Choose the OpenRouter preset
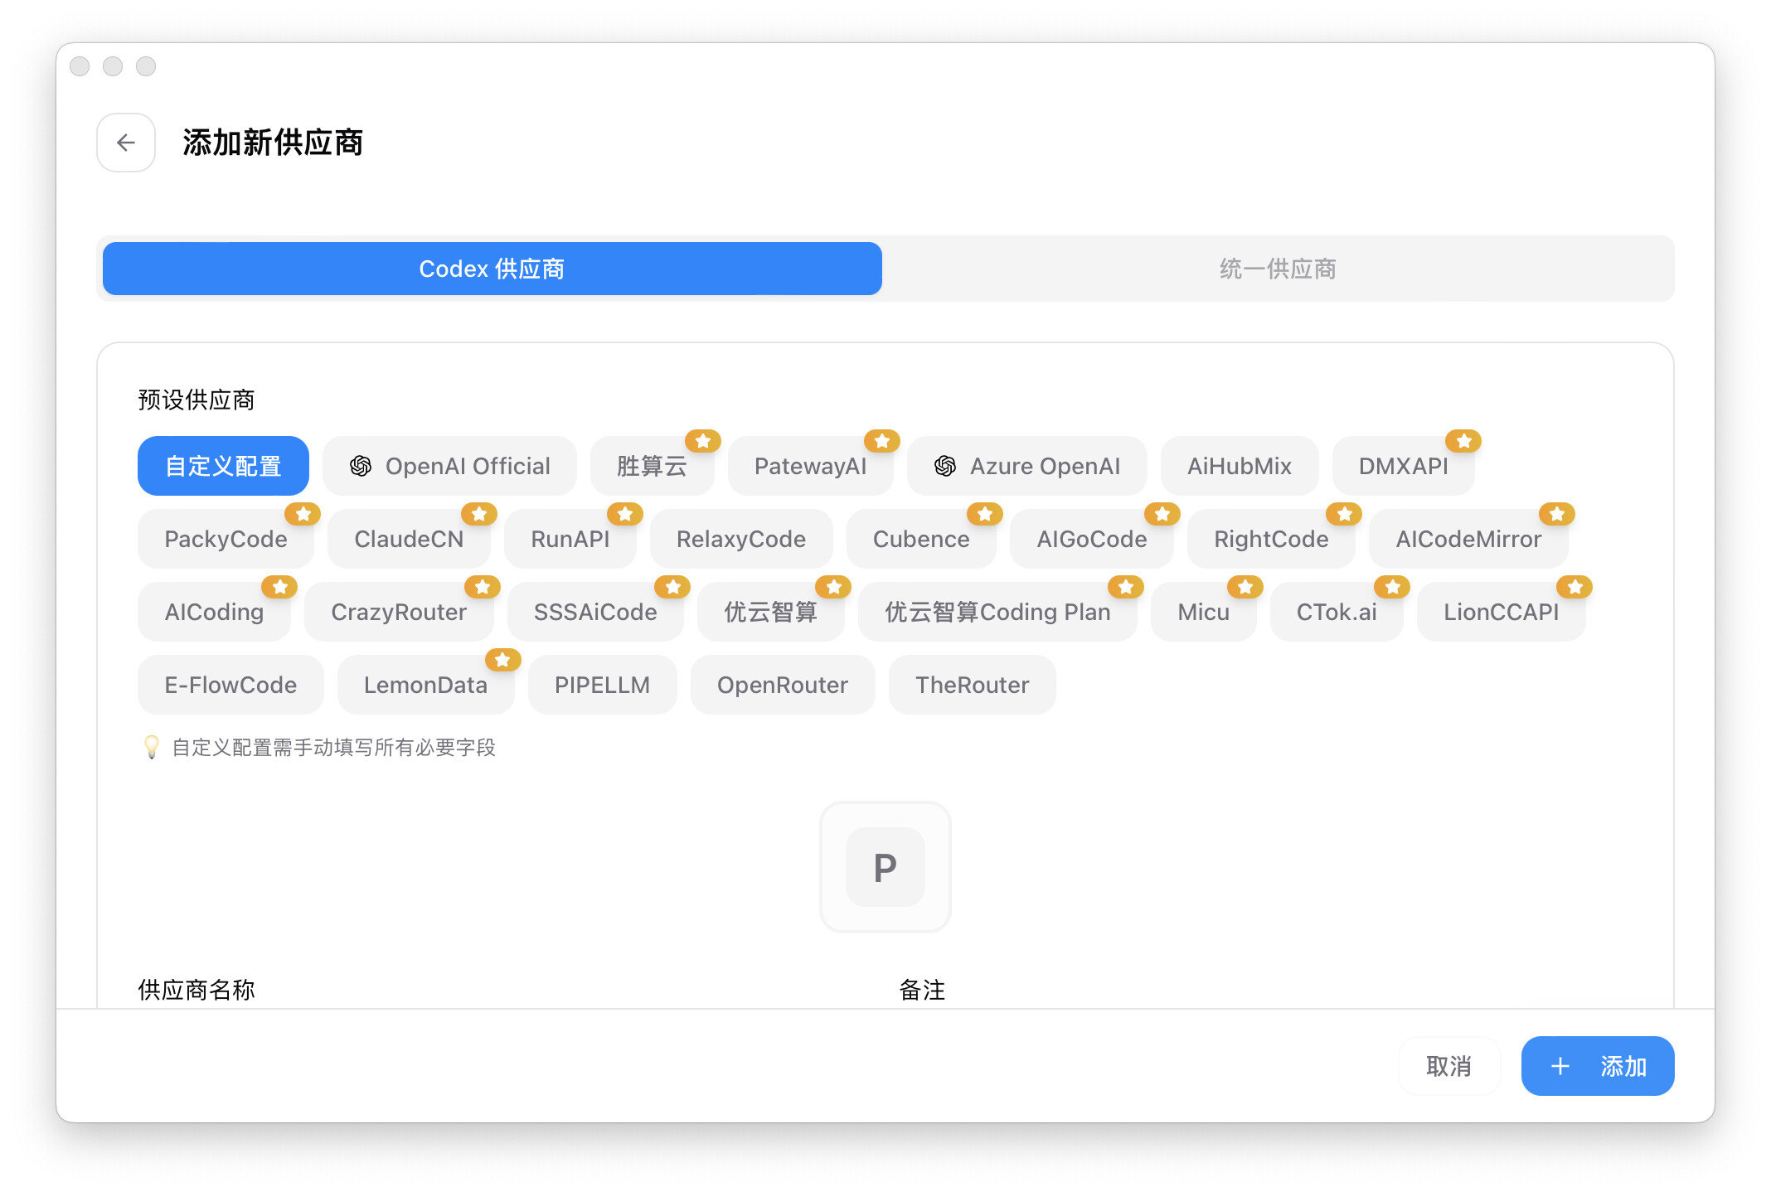 click(x=783, y=685)
